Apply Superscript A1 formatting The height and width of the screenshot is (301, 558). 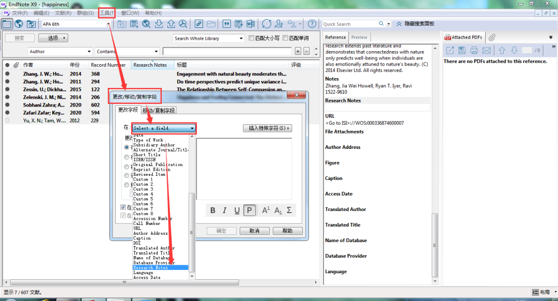266,210
